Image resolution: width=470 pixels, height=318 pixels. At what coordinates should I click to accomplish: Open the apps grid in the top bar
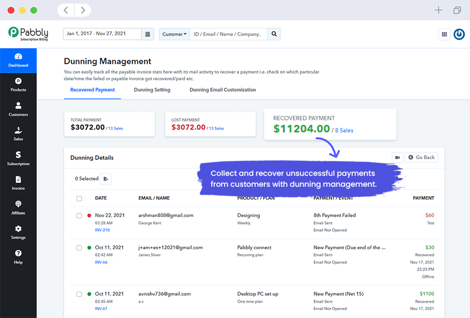[444, 34]
